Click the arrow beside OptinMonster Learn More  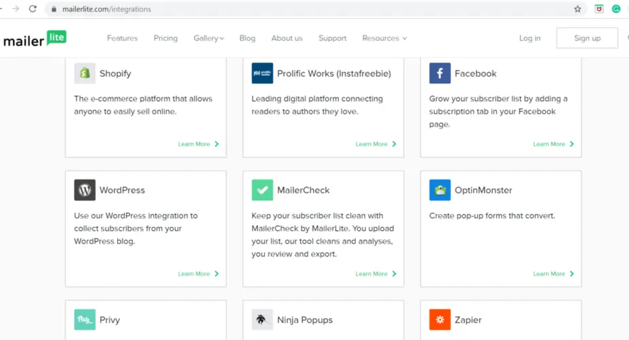click(x=572, y=274)
